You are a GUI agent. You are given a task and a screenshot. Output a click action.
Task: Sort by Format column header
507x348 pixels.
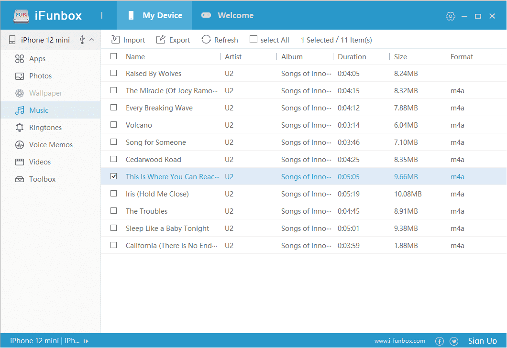coord(462,57)
